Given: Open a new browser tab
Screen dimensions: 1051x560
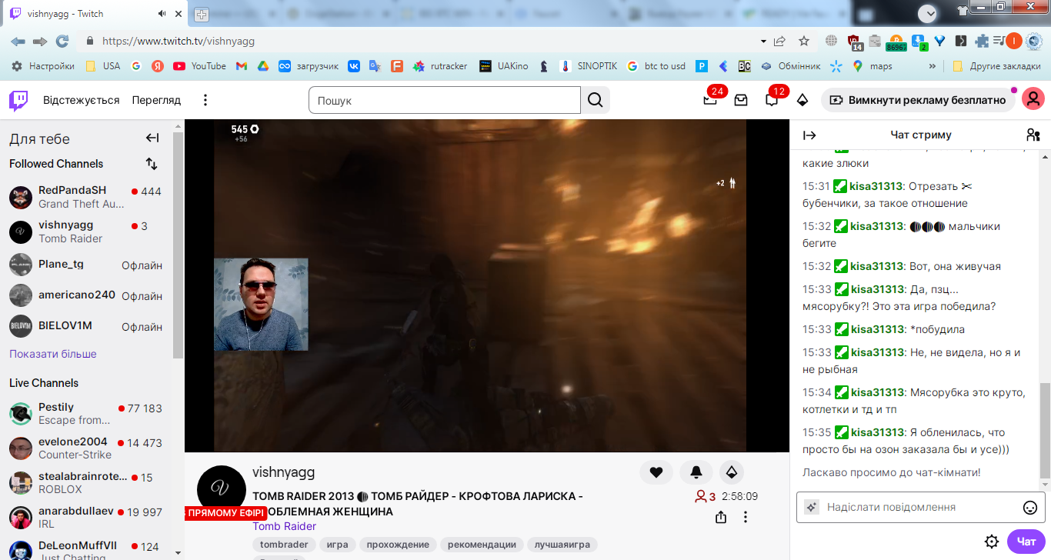Looking at the screenshot, I should click(201, 14).
